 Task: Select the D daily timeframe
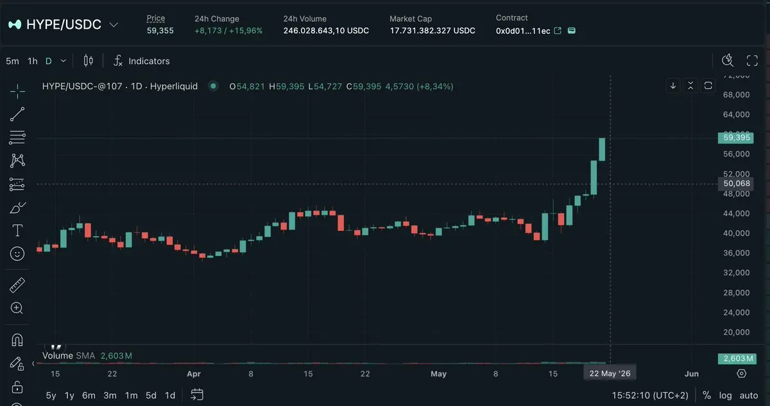[48, 61]
